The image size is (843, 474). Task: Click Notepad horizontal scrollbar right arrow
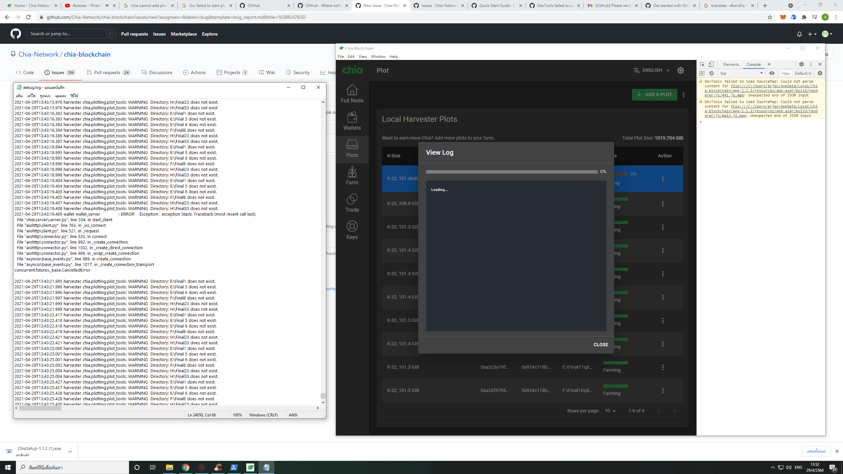[317, 408]
